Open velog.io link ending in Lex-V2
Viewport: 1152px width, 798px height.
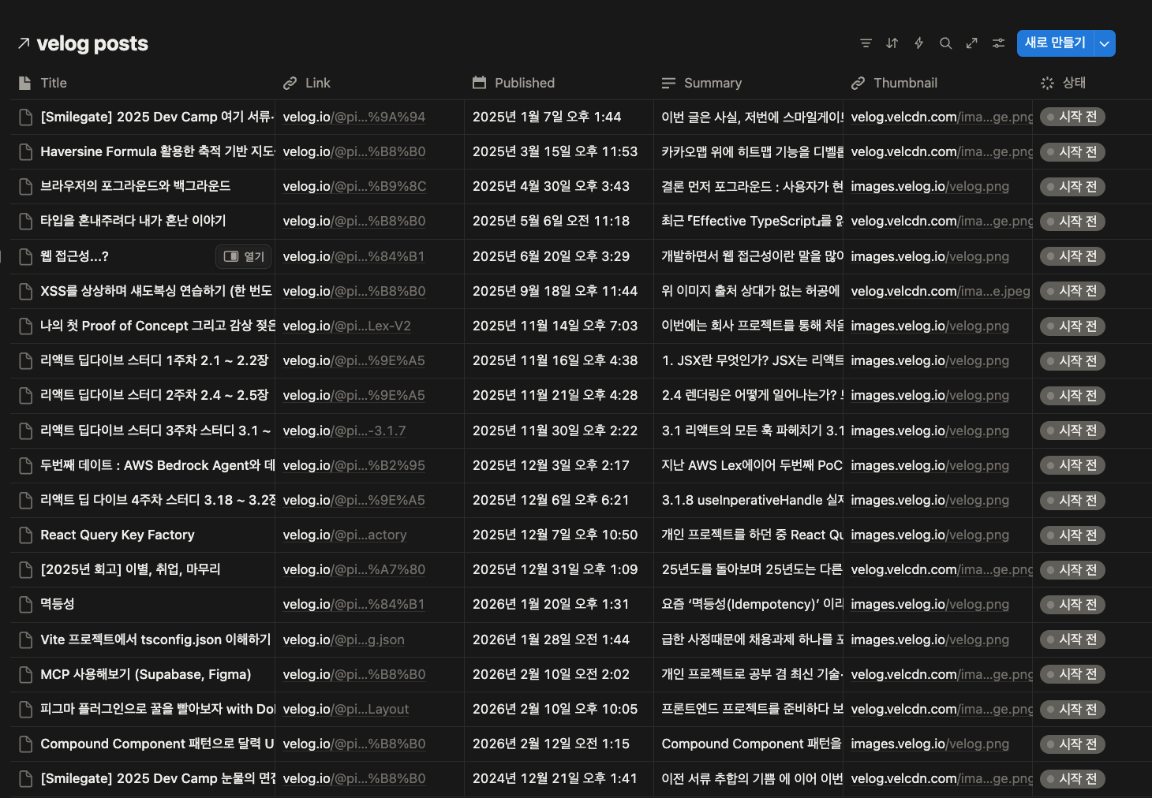coord(346,326)
